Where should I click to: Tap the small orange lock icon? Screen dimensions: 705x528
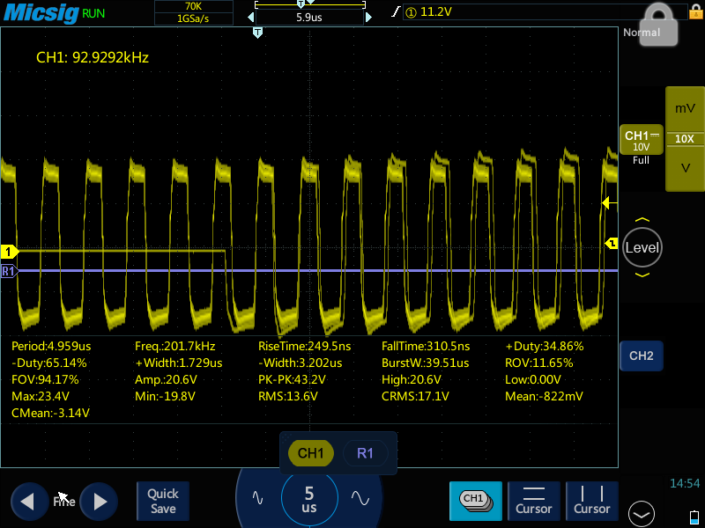click(695, 11)
